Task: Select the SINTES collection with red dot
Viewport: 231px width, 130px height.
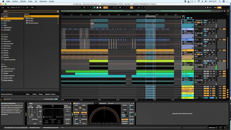Action: point(6,16)
